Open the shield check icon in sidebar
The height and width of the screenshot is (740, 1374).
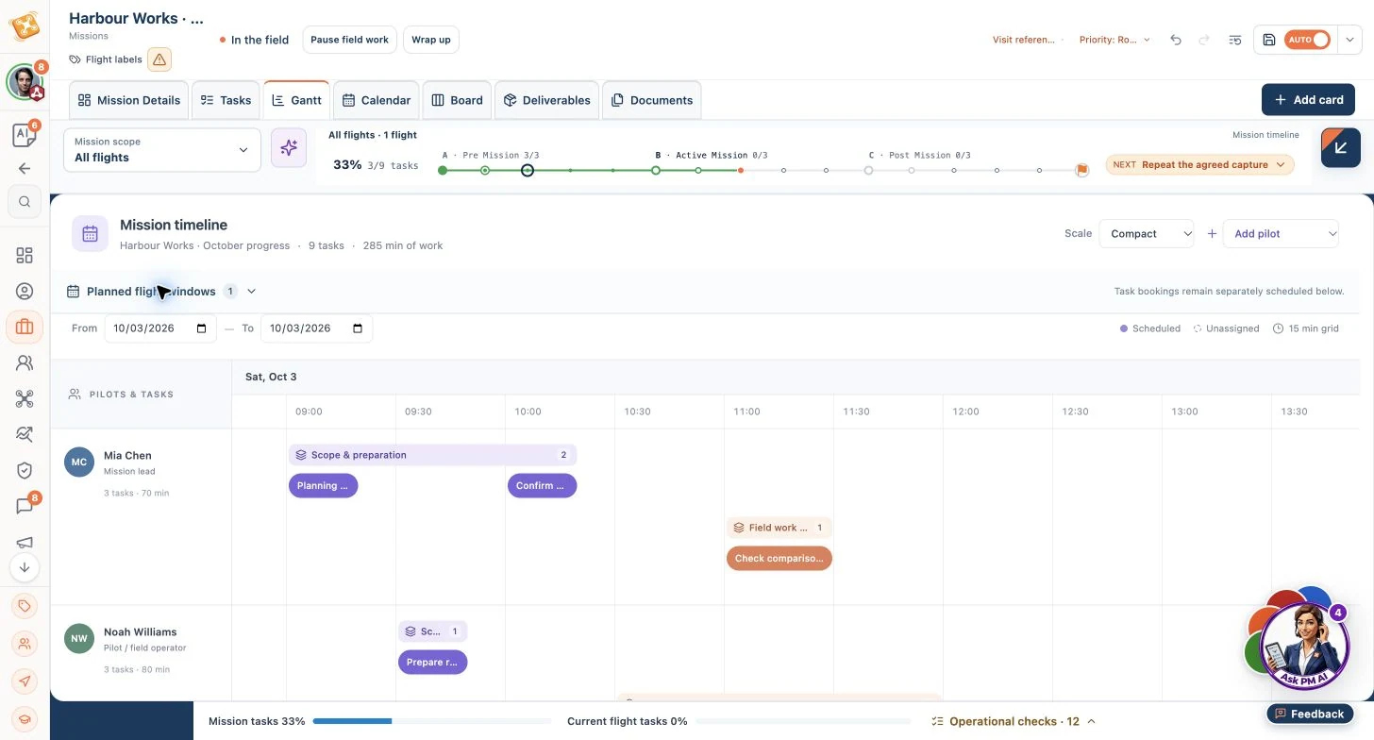click(25, 470)
